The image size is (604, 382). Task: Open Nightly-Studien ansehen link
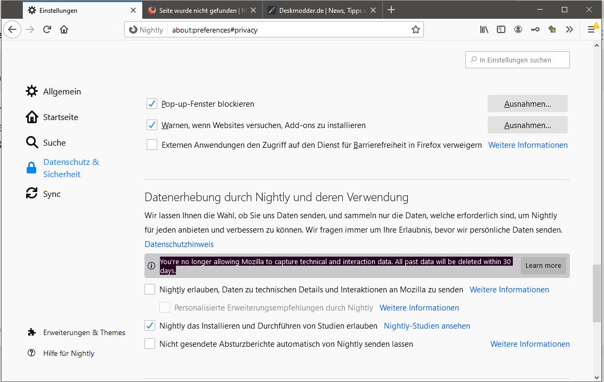coord(427,326)
